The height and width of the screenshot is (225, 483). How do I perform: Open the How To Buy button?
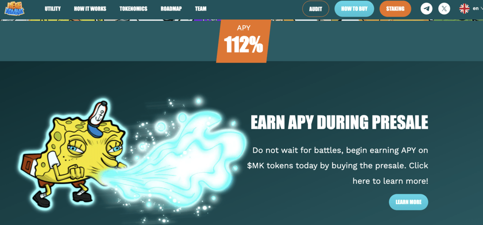[354, 9]
